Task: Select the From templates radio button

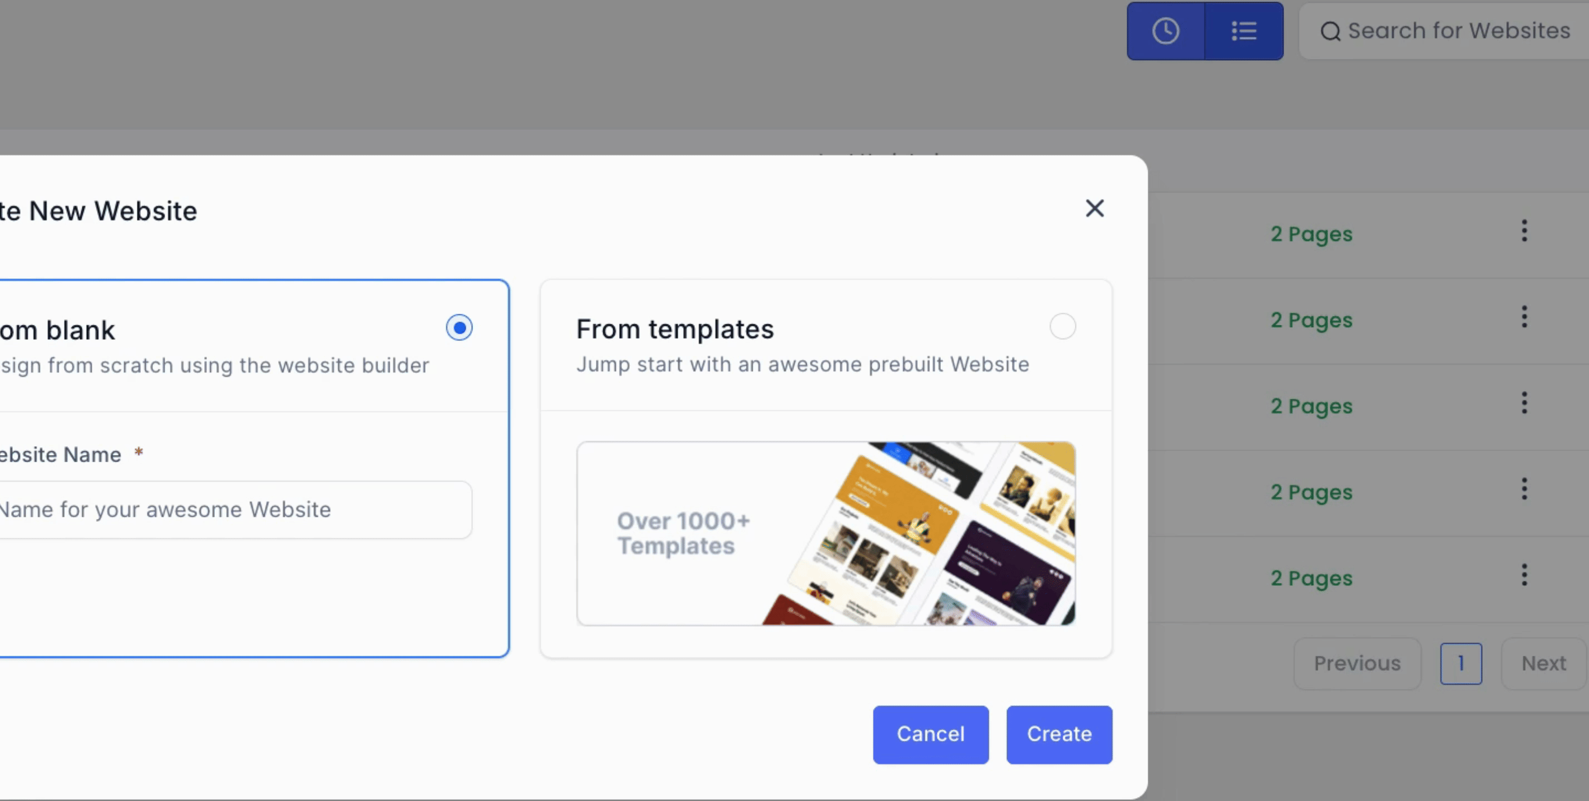Action: point(1062,326)
